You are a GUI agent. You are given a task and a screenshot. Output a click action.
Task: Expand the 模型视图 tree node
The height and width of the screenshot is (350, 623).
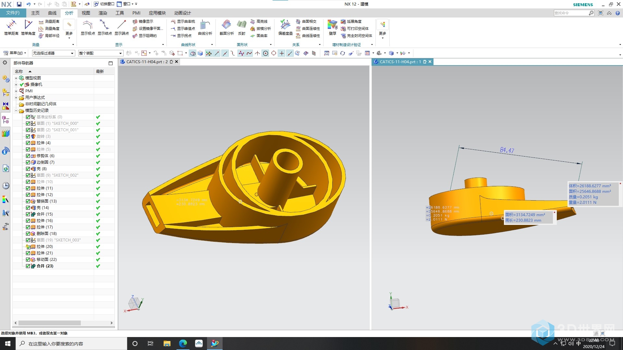click(16, 78)
